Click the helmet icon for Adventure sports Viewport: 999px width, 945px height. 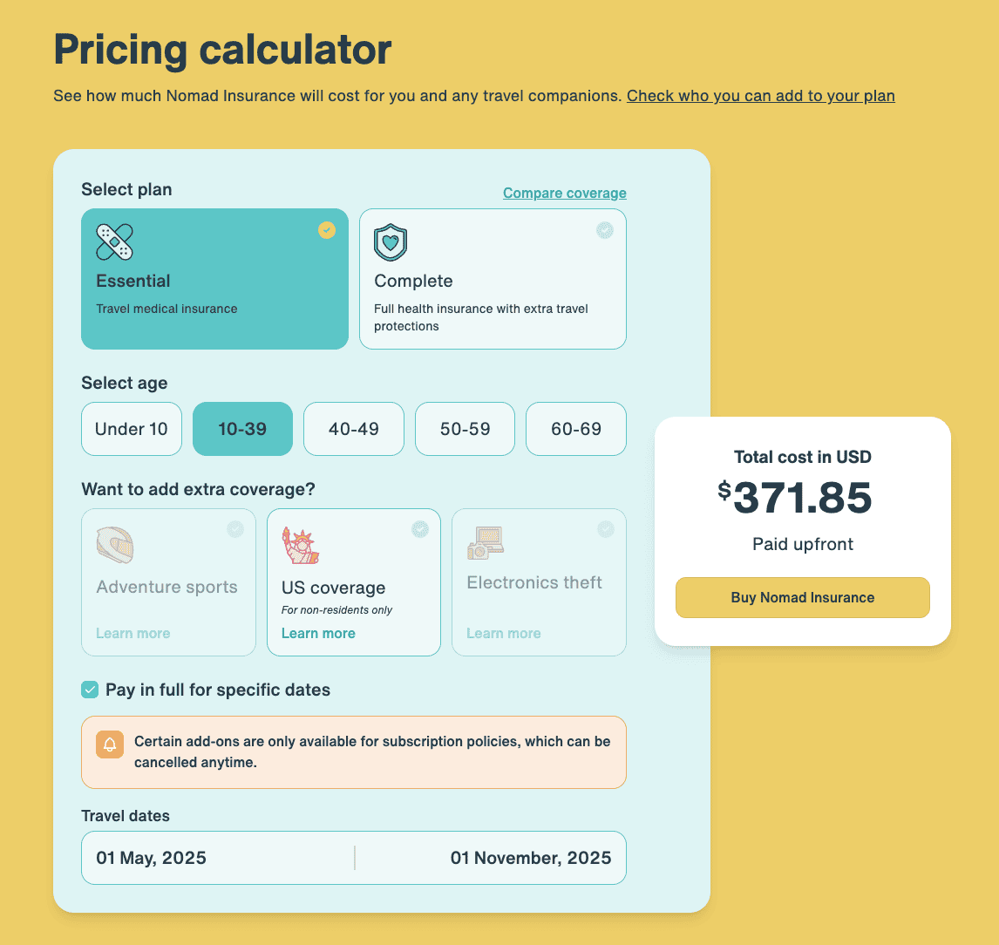[x=114, y=545]
